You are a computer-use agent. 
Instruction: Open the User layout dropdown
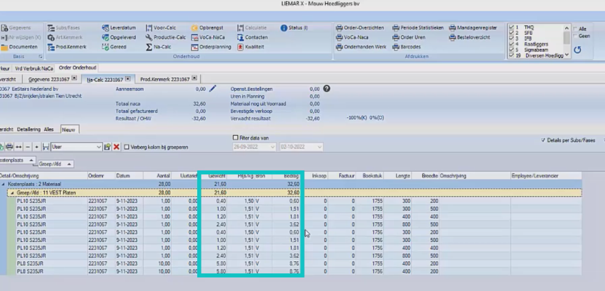[99, 147]
